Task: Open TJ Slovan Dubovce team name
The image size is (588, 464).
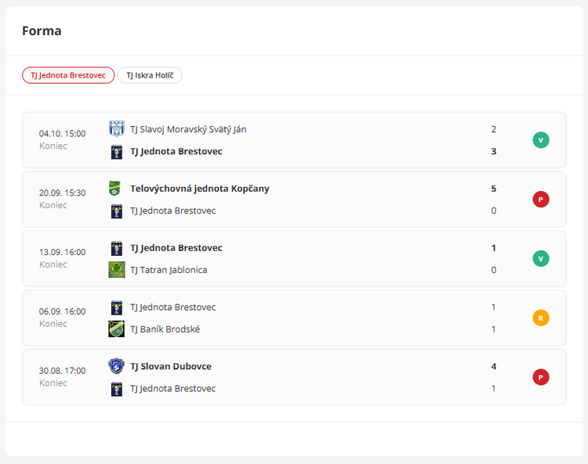Action: (x=171, y=366)
